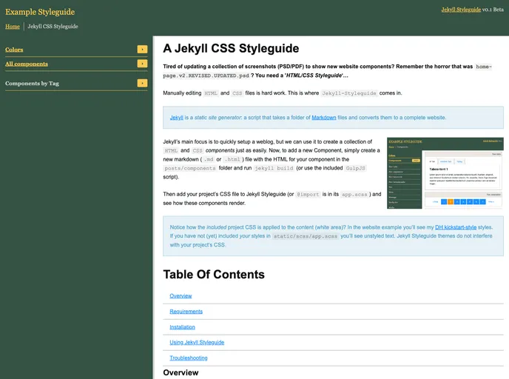The height and width of the screenshot is (379, 509).
Task: Open the styleguide screenshot thumbnail
Action: 445,173
